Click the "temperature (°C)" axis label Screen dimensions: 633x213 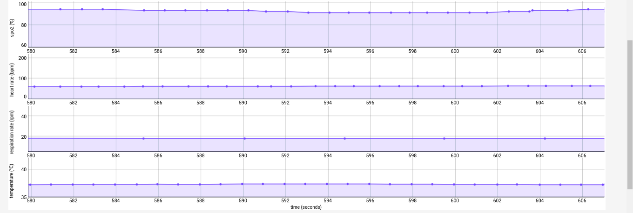(12, 181)
